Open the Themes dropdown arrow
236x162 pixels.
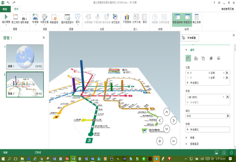click(x=44, y=25)
